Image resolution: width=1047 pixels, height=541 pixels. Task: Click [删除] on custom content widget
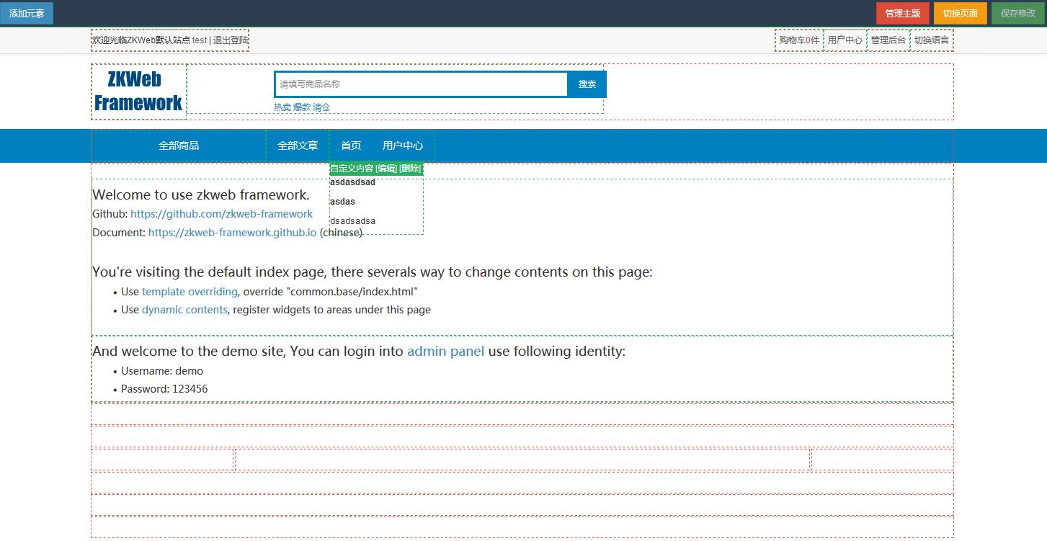pyautogui.click(x=410, y=169)
